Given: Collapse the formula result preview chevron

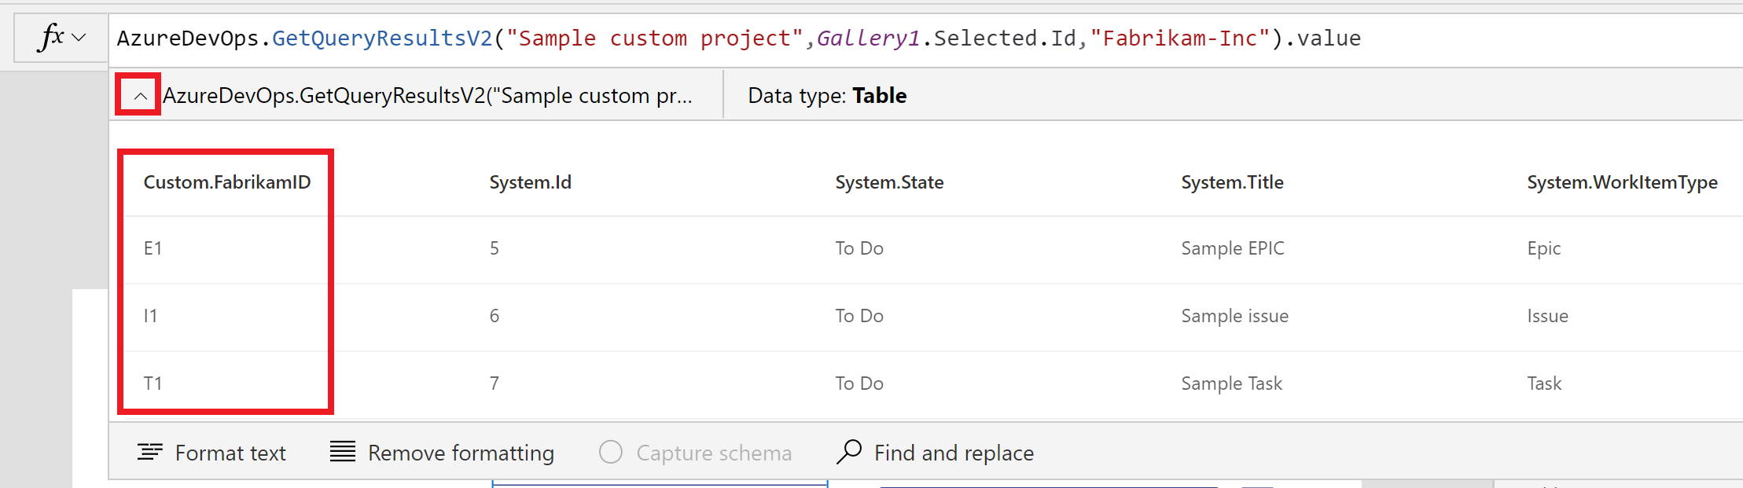Looking at the screenshot, I should pyautogui.click(x=140, y=96).
